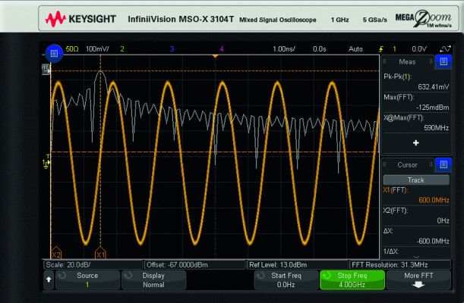Image resolution: width=464 pixels, height=303 pixels.
Task: Select the X1 cursor marker
Action: 100,253
